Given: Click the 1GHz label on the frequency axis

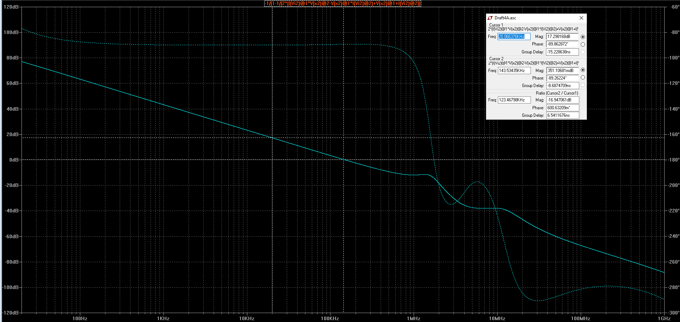Looking at the screenshot, I should coord(664,318).
